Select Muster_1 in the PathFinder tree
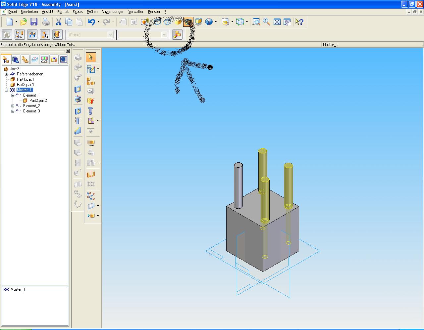This screenshot has height=330, width=424. (25, 90)
